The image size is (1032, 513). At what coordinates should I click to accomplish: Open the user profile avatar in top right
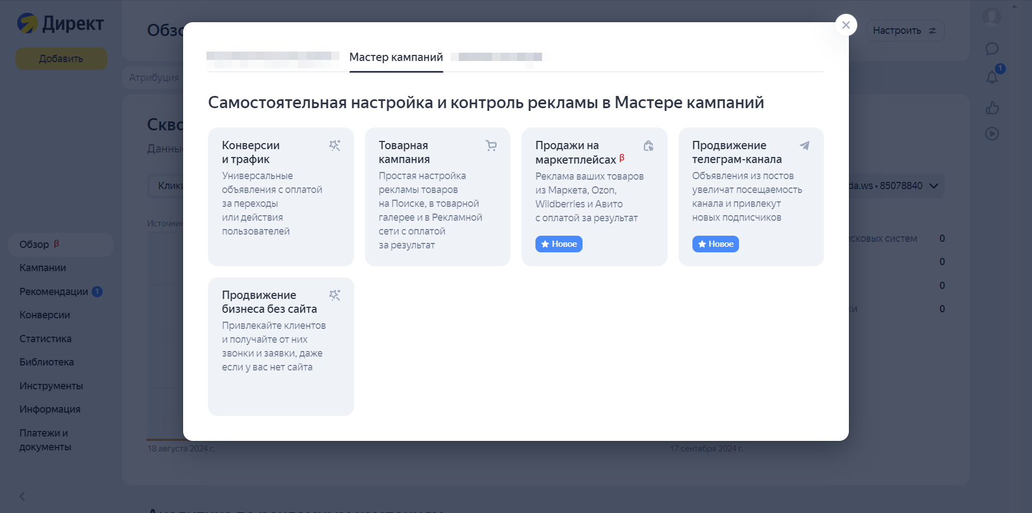pos(993,17)
